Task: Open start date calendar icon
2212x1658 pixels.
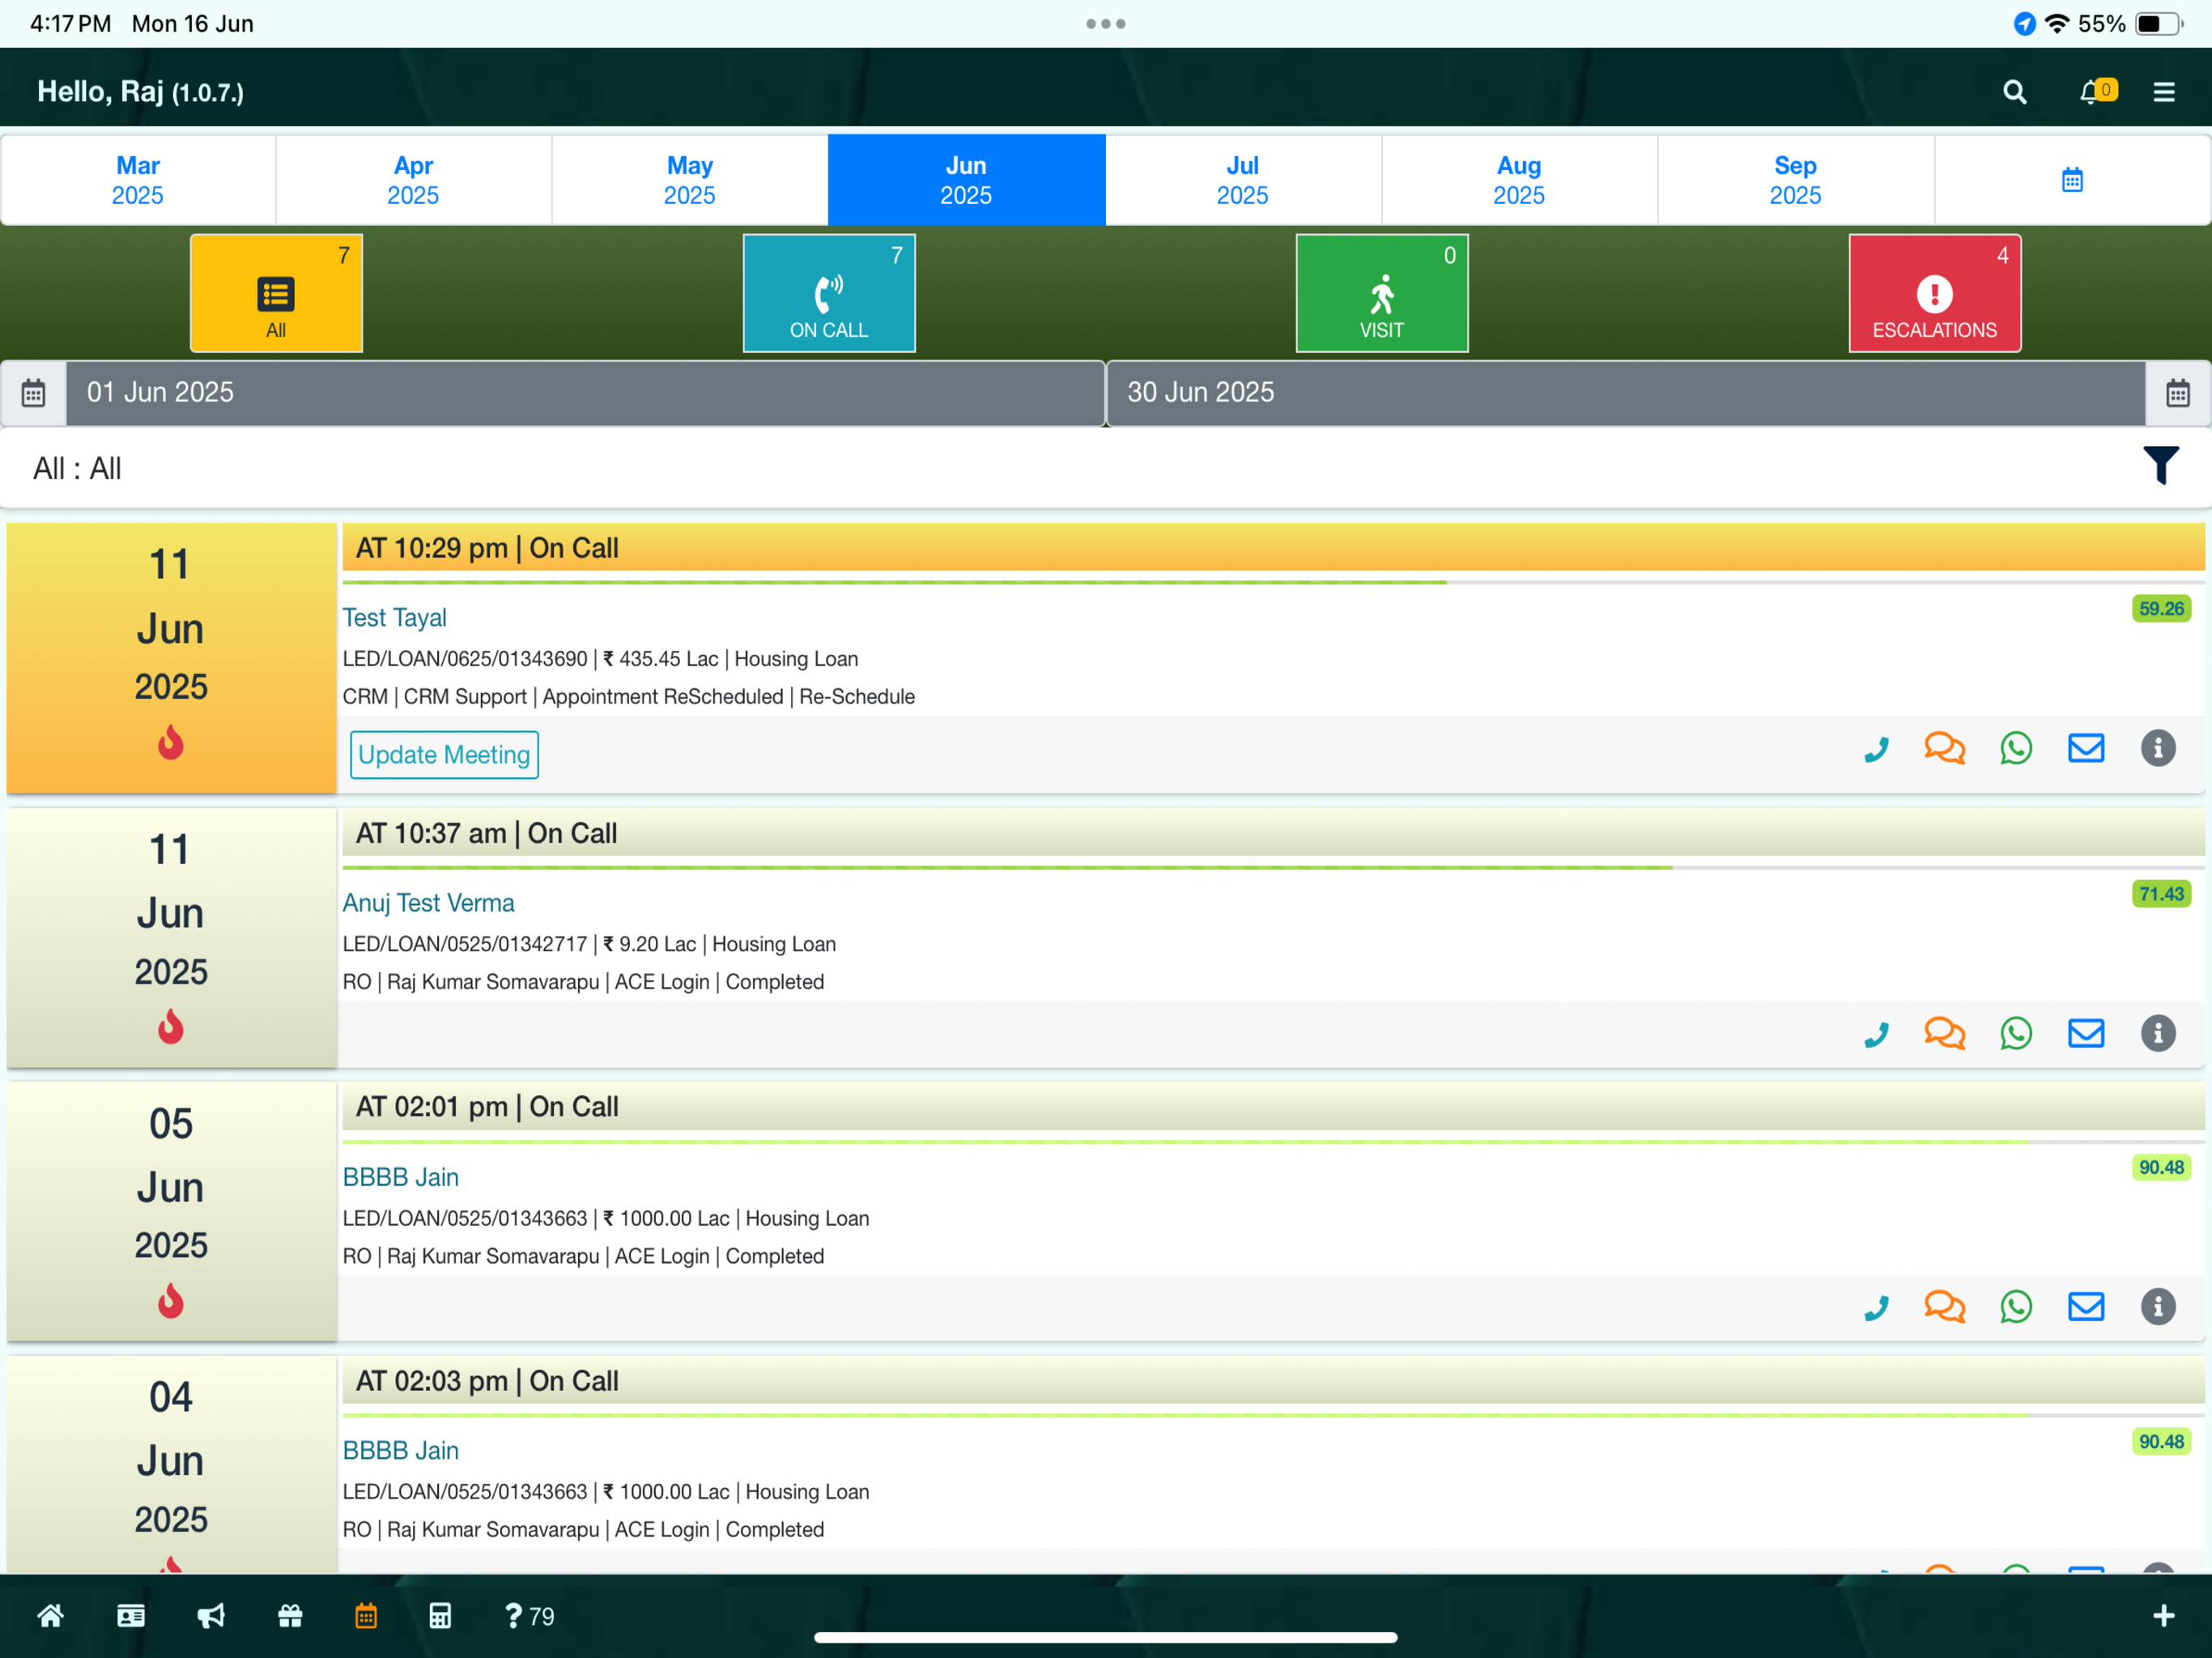Action: [33, 393]
